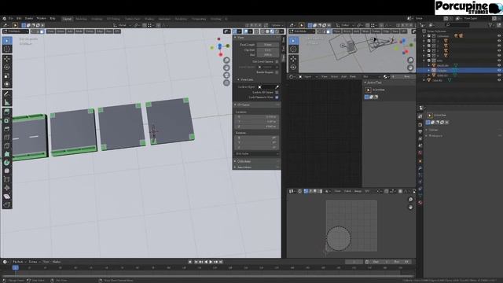Activate the Rotate tool in main viewport

click(7, 68)
